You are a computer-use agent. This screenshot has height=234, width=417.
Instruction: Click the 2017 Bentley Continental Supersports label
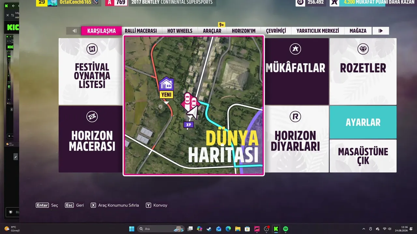pos(172,2)
